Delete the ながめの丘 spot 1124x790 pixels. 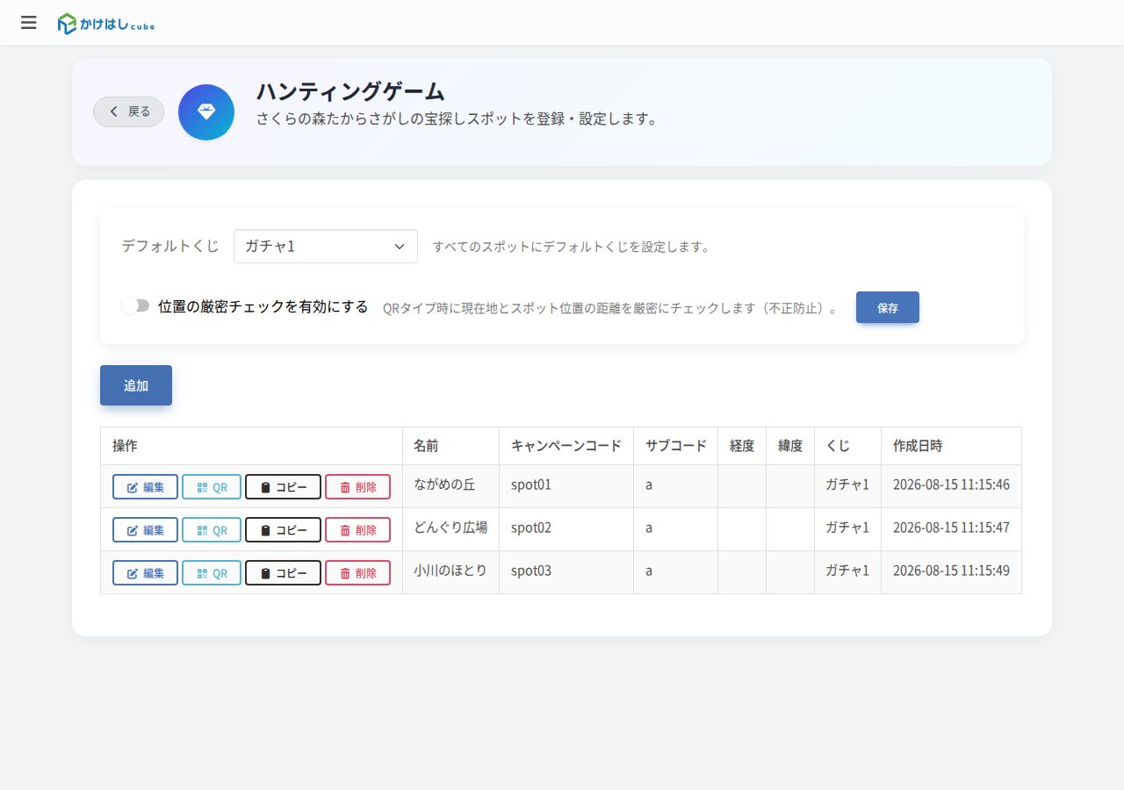click(357, 486)
